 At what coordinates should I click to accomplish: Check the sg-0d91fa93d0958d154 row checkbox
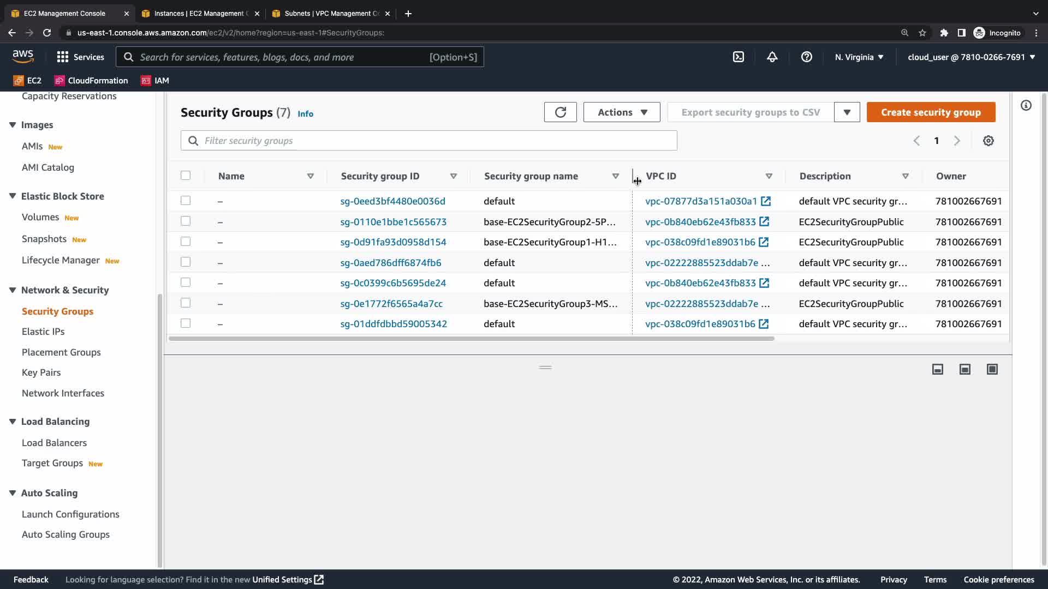(186, 242)
